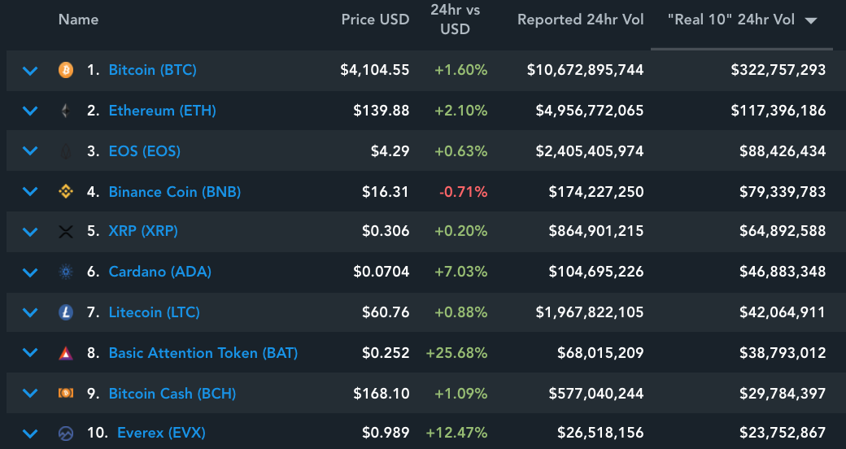Expand the Bitcoin row chevron
Image resolution: width=846 pixels, height=449 pixels.
(30, 71)
